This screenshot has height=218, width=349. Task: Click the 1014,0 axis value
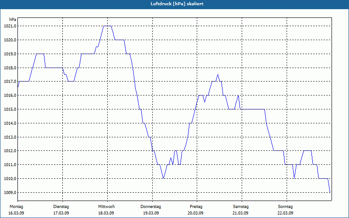tap(10, 123)
